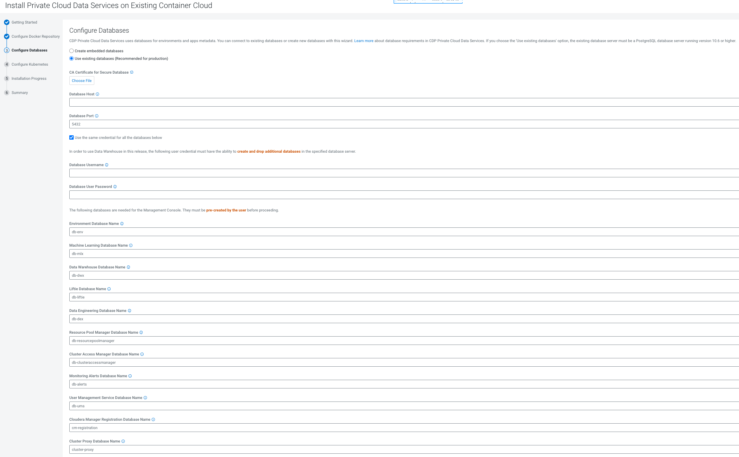This screenshot has height=457, width=739.
Task: Click info icon for Monitoring Alerts Database Name
Action: coord(130,376)
